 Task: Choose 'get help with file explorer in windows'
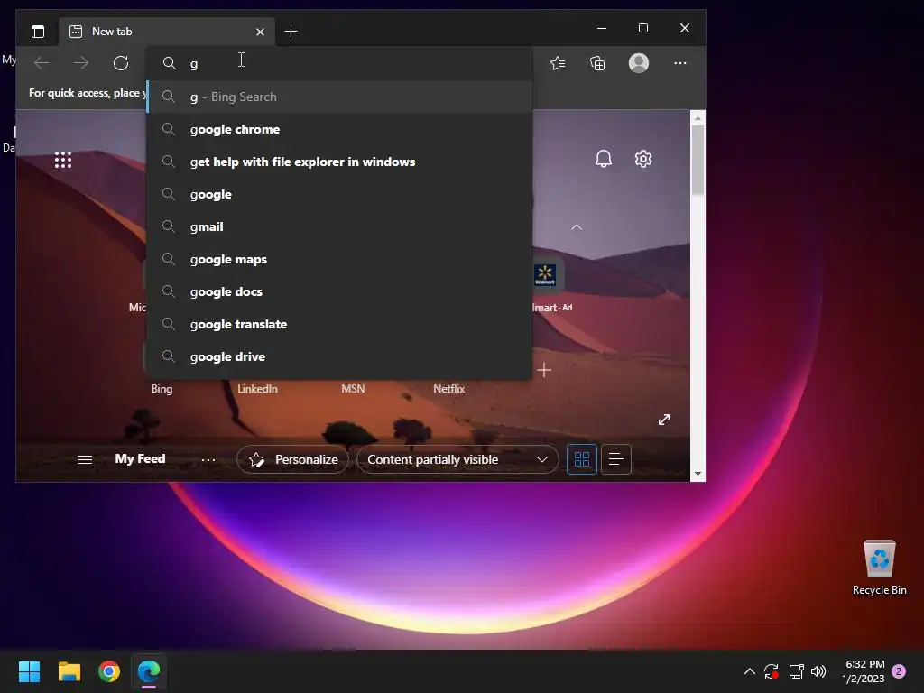339,162
